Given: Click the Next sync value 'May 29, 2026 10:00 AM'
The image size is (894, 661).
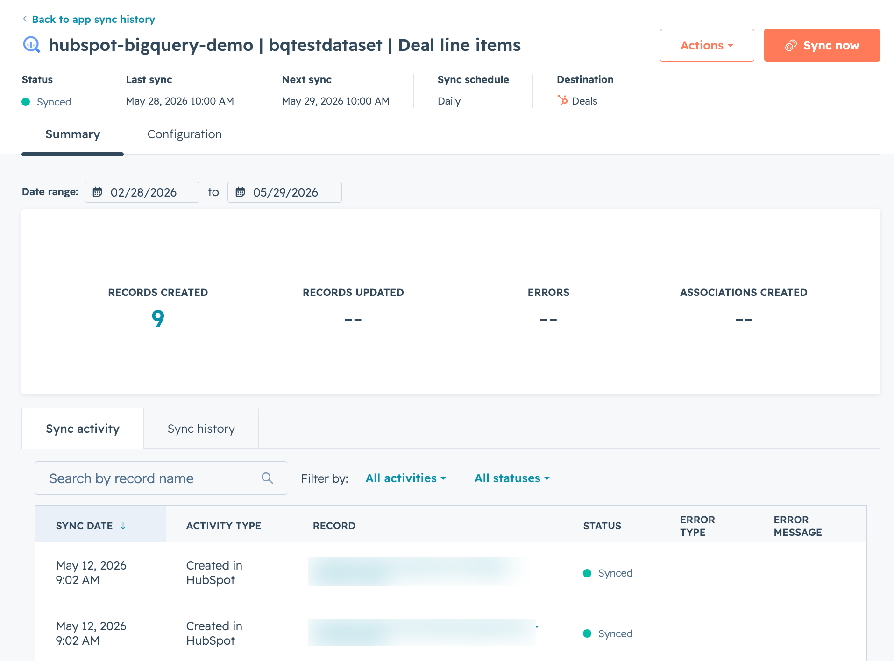Looking at the screenshot, I should pos(336,101).
